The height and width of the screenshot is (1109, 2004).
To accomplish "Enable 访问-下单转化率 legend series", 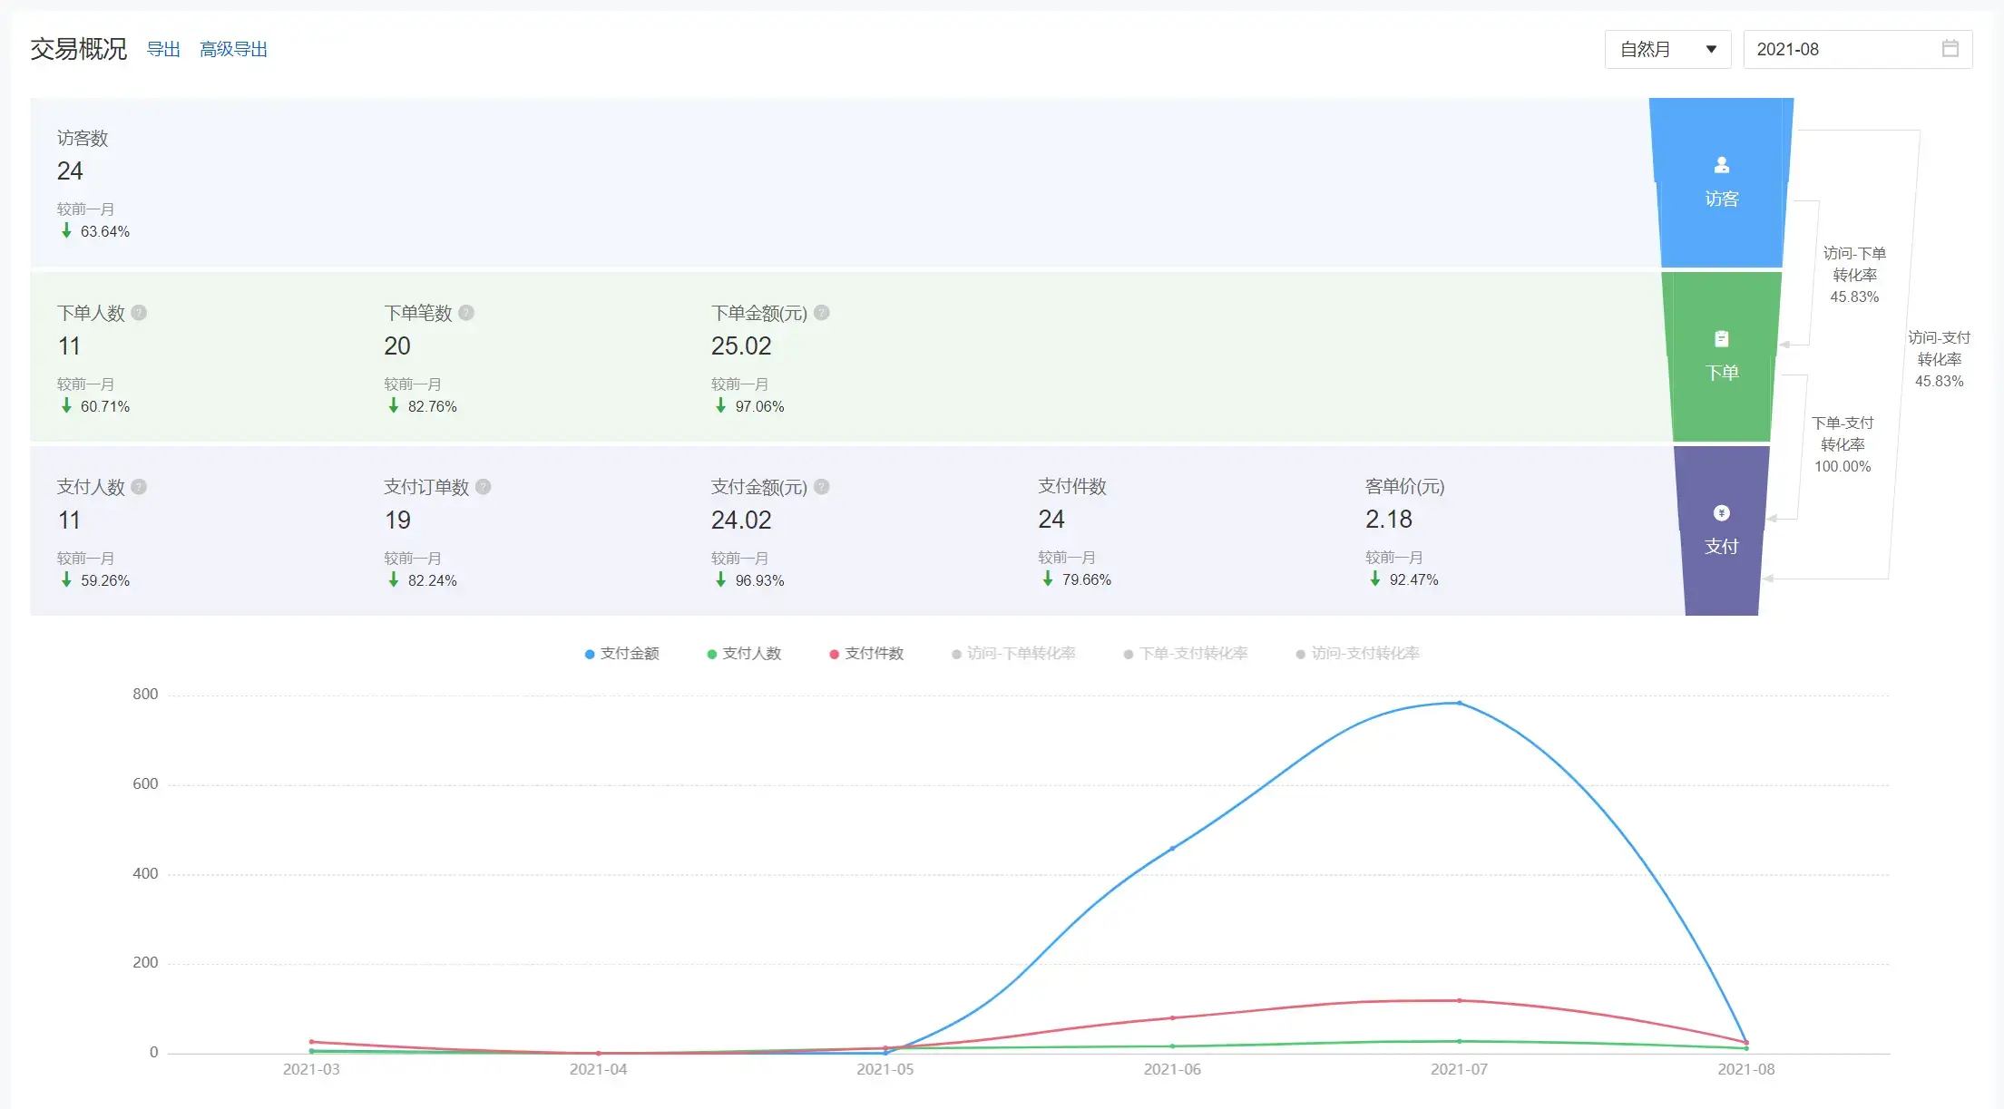I will [x=1013, y=654].
